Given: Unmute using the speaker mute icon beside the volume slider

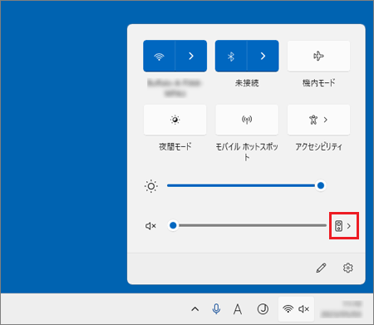Looking at the screenshot, I should point(150,226).
